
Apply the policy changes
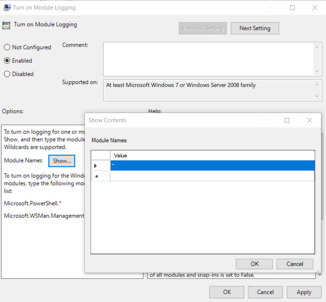coord(304,292)
